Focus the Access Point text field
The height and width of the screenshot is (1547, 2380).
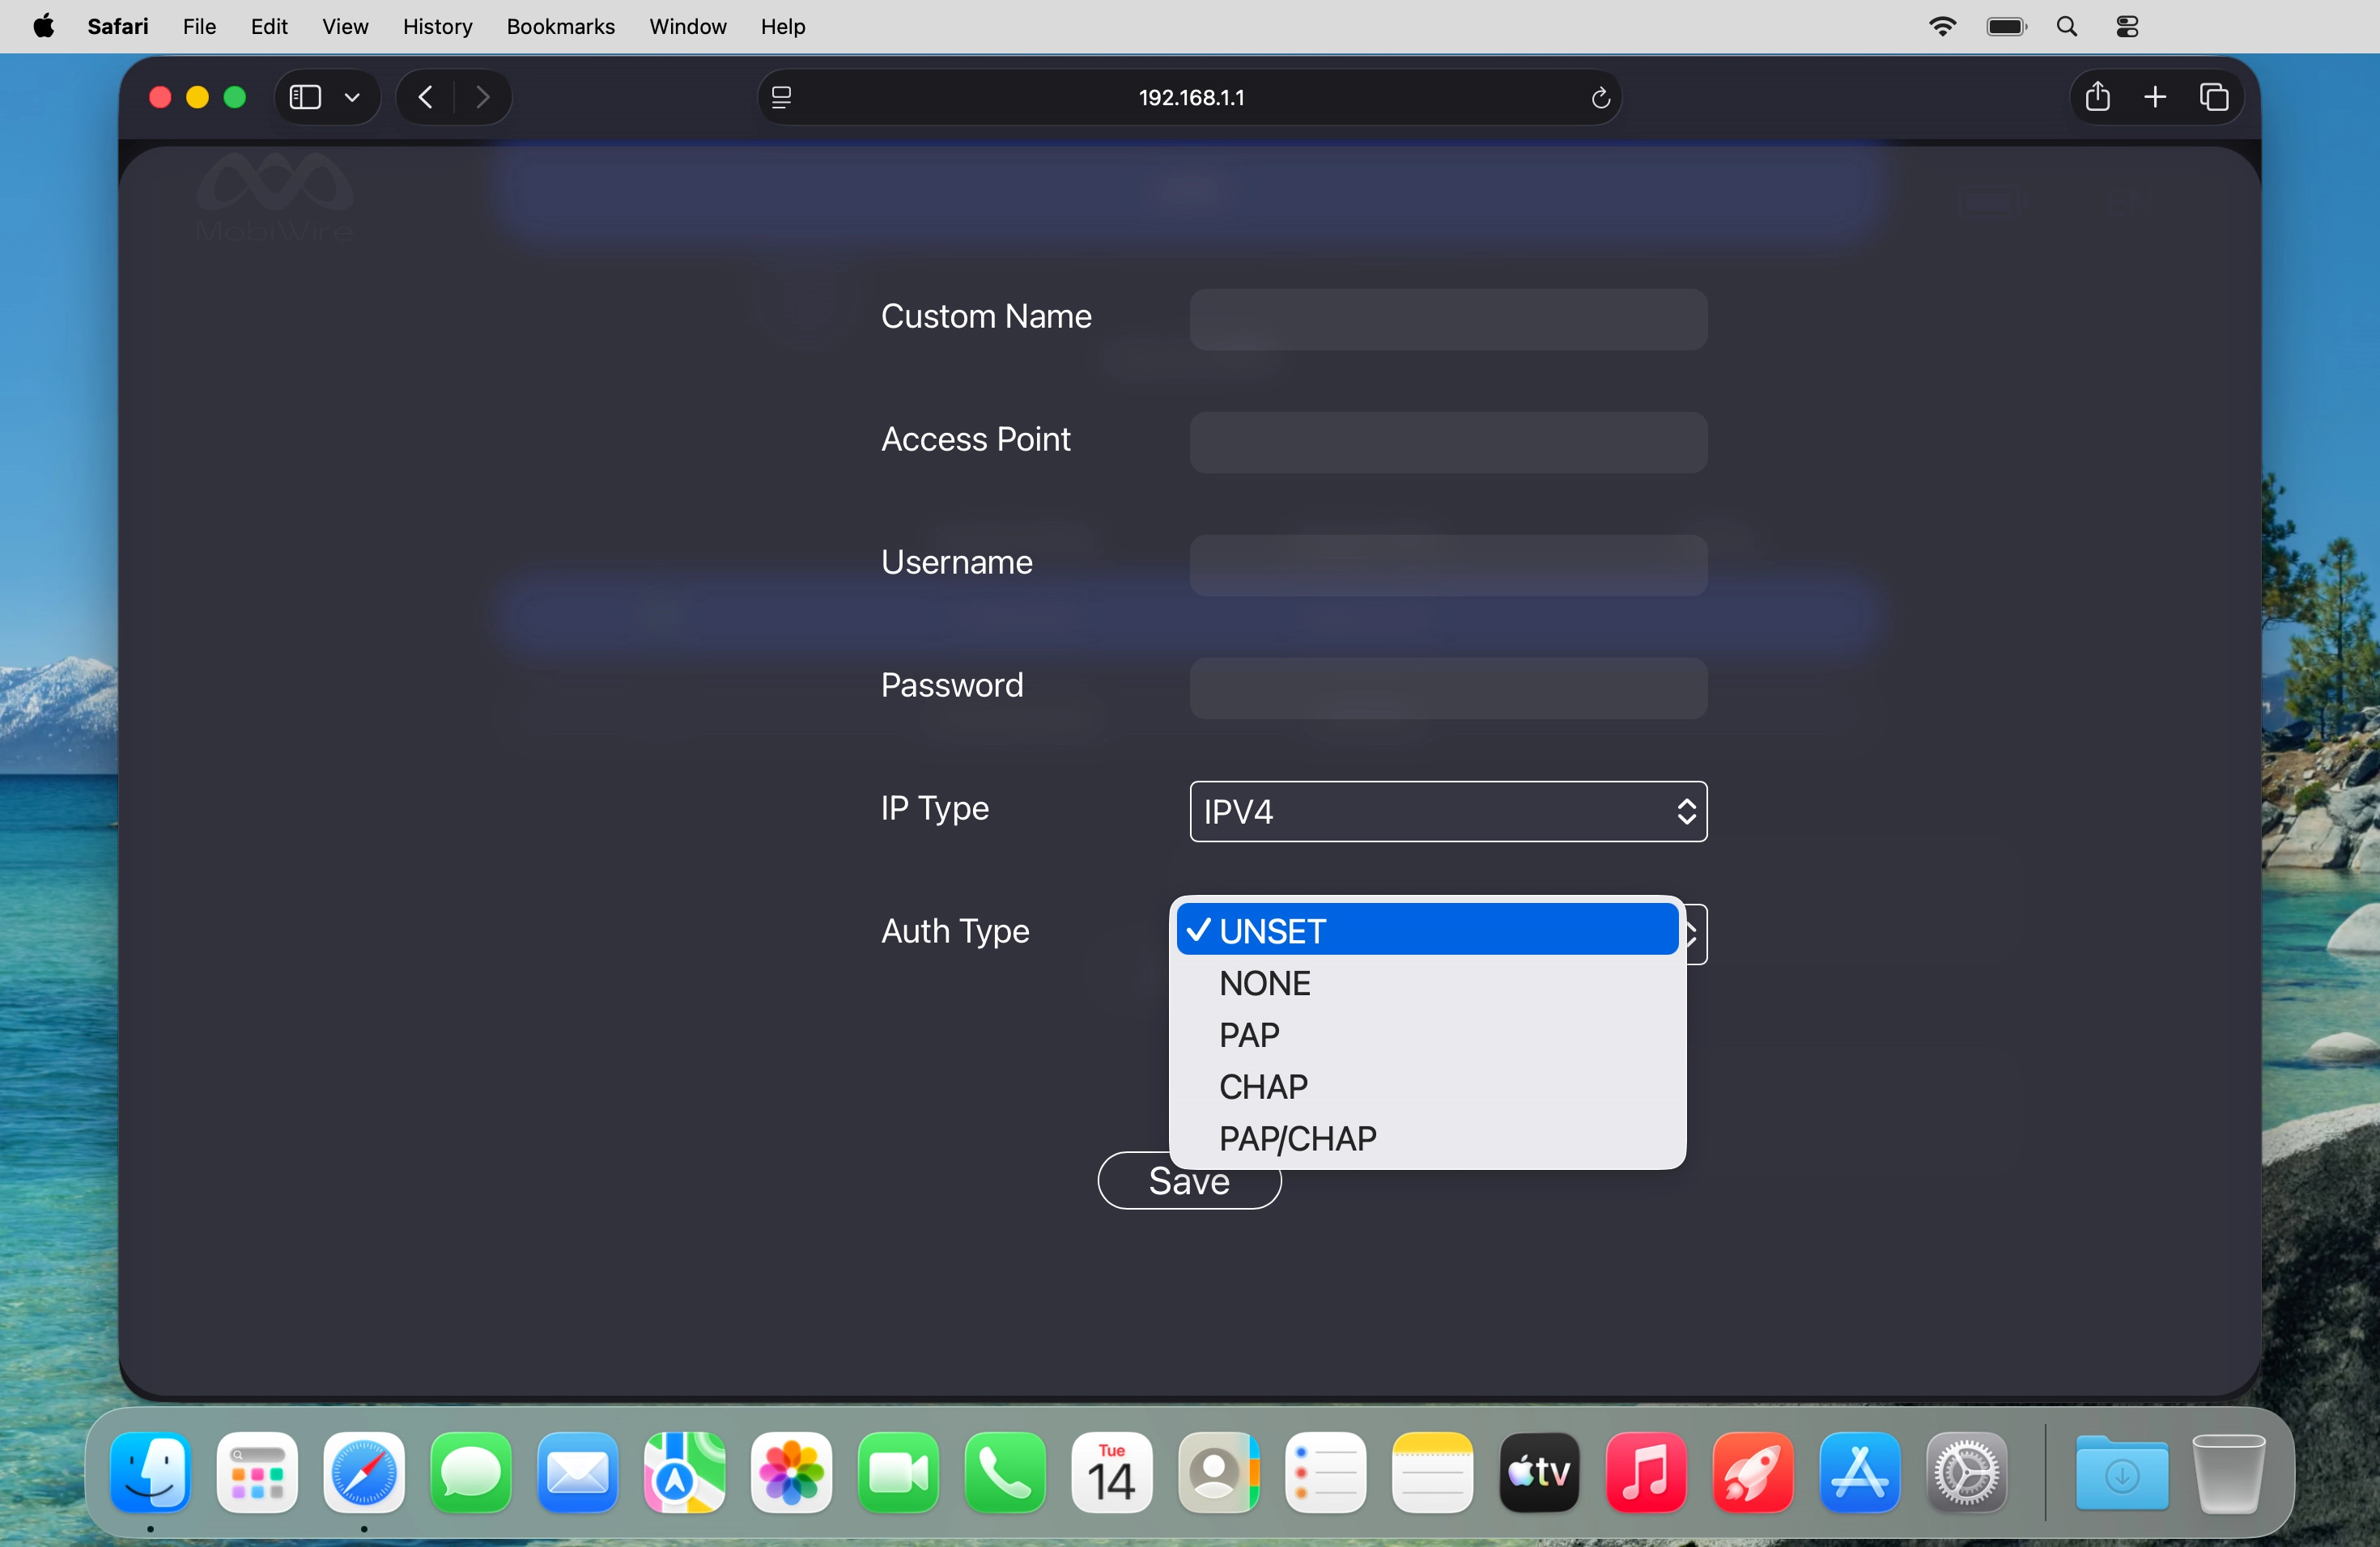(x=1447, y=443)
